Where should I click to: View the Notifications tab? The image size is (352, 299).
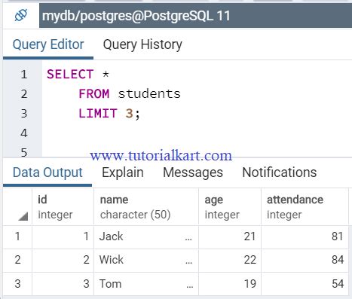coord(280,172)
